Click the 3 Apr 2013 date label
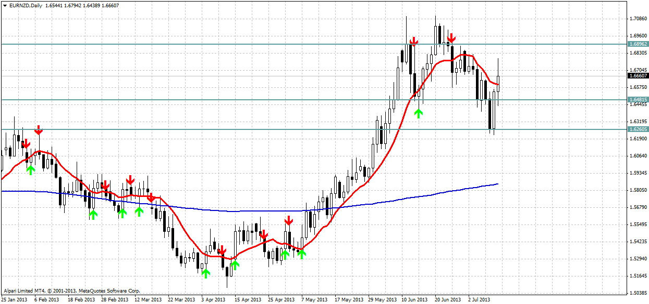649x304 pixels. pos(214,300)
